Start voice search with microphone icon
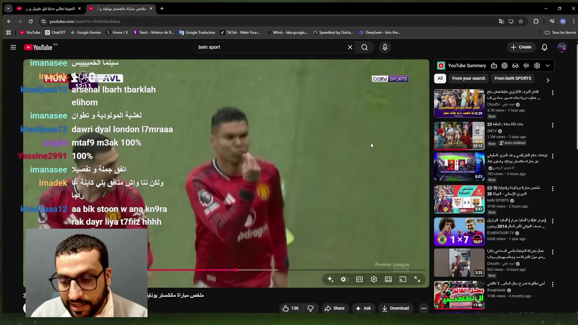 (385, 47)
